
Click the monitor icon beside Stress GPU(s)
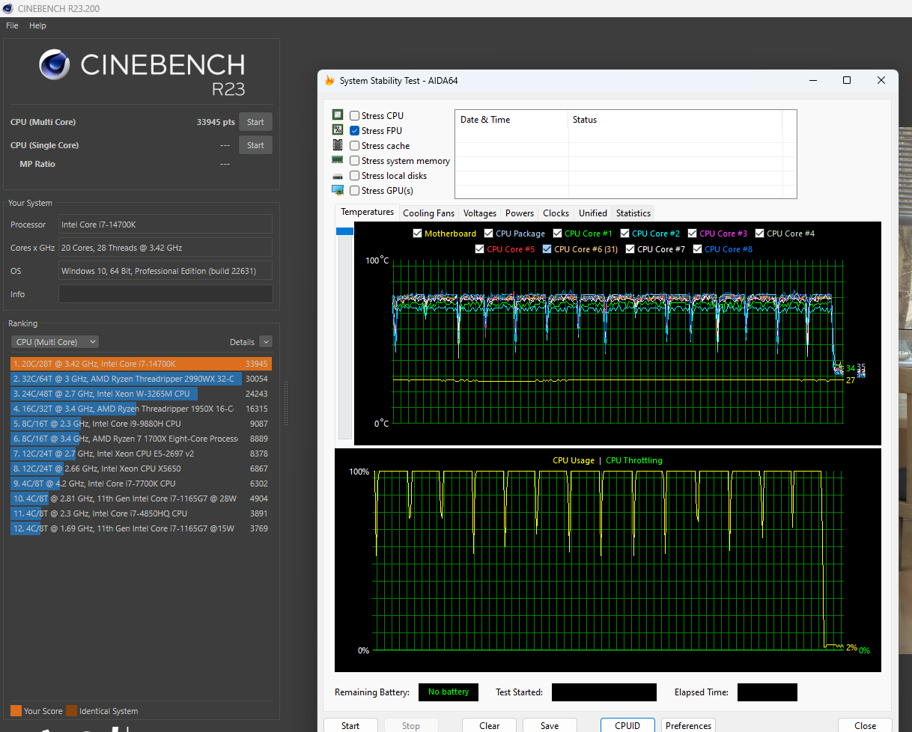click(338, 190)
